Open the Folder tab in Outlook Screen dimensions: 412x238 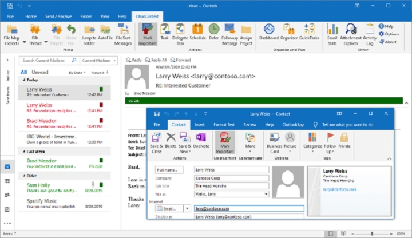[x=86, y=17]
